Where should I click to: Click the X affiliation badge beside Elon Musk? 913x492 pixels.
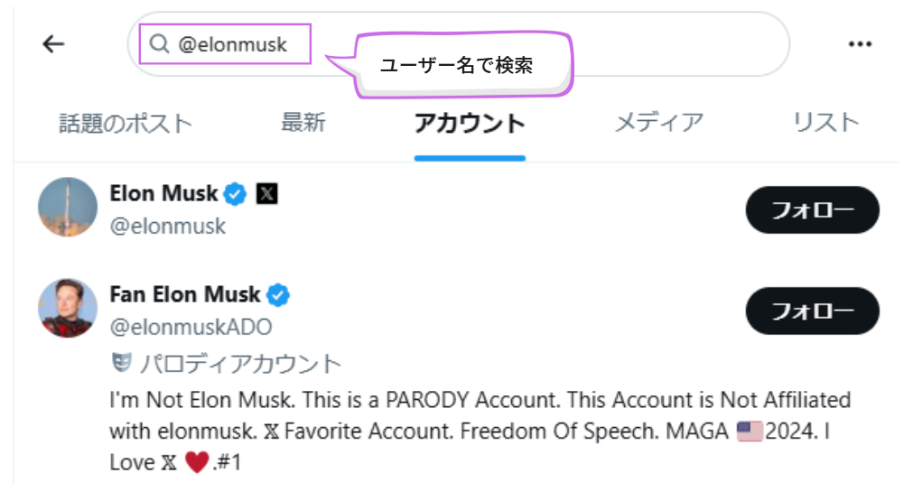pos(266,193)
